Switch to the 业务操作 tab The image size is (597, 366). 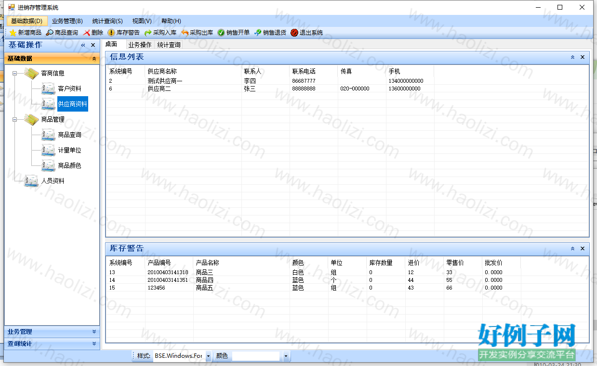(x=140, y=45)
